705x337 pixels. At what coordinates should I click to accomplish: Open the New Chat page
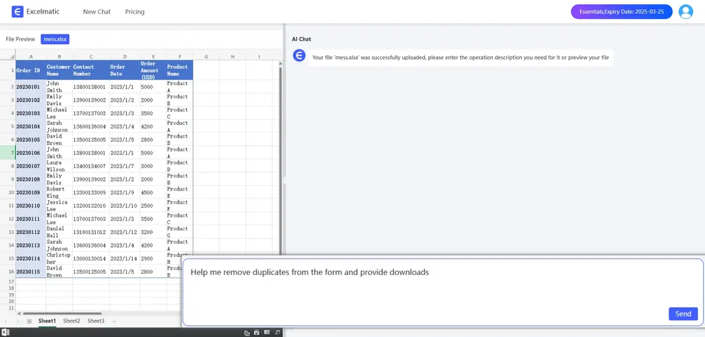coord(96,12)
